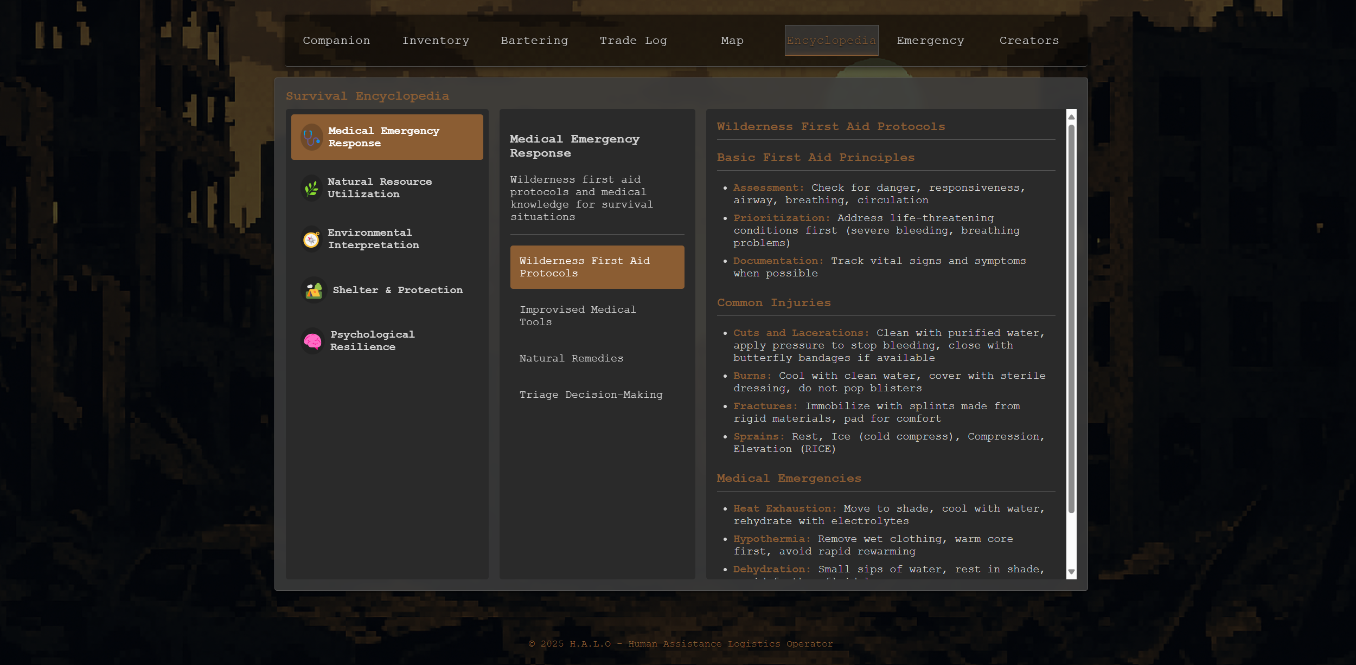Click the scrollbar down arrow
The height and width of the screenshot is (665, 1356).
coord(1071,572)
